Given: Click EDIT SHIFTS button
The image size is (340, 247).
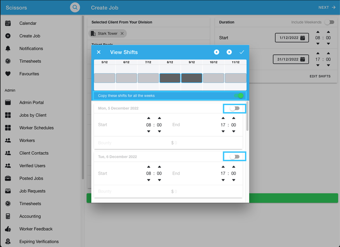Looking at the screenshot, I should click(x=320, y=76).
